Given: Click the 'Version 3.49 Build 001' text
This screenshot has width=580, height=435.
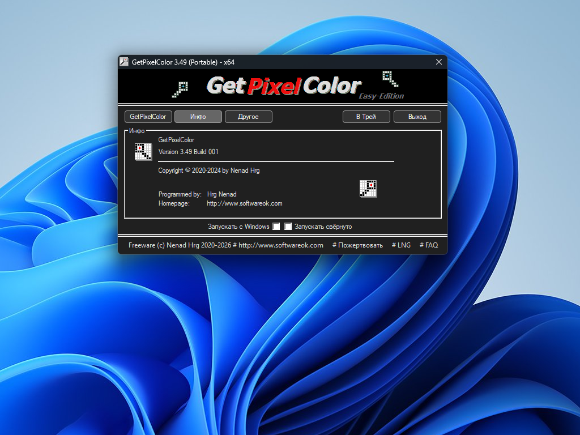Looking at the screenshot, I should [x=188, y=152].
